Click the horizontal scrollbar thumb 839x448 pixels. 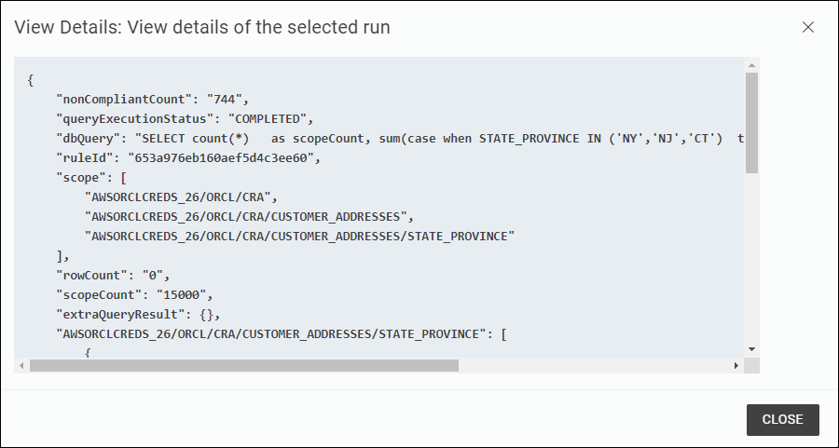[x=244, y=366]
